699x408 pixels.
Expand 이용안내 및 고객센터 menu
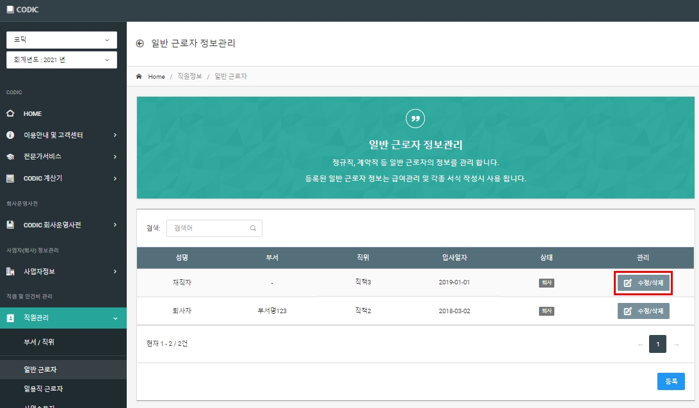click(x=63, y=135)
